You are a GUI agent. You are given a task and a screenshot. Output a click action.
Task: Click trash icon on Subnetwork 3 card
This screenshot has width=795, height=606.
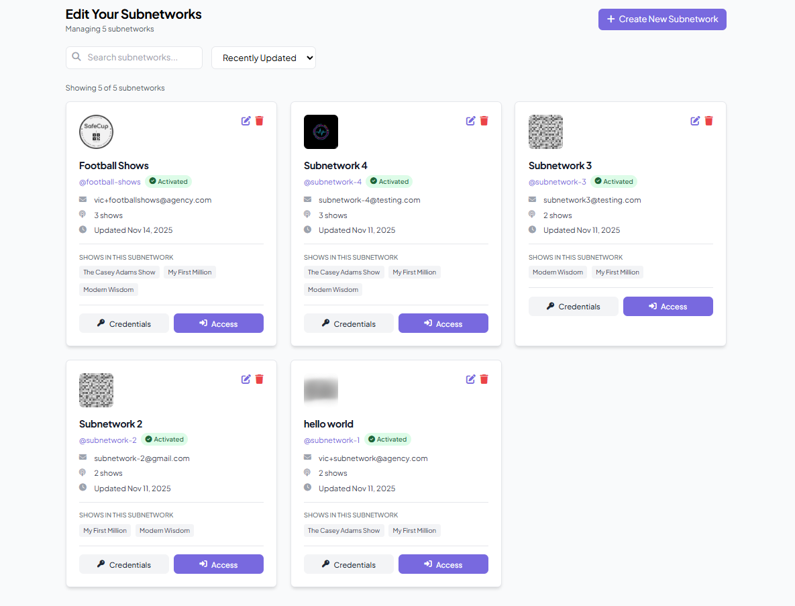(x=708, y=121)
